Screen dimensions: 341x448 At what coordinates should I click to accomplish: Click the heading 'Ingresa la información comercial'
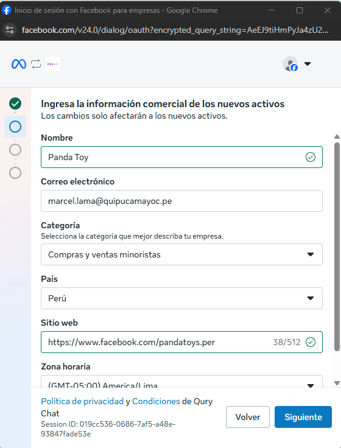163,103
